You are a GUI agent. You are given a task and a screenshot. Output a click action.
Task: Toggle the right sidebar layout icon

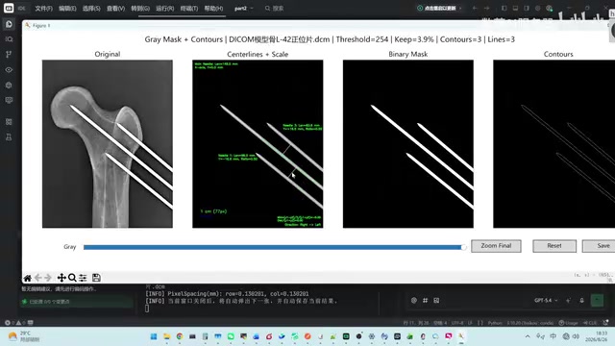point(527,9)
